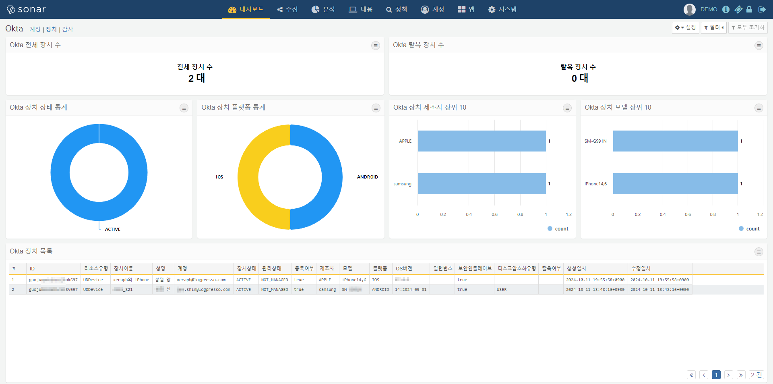Viewport: 773px width, 384px height.
Task: Expand the 필터 panel
Action: point(713,27)
